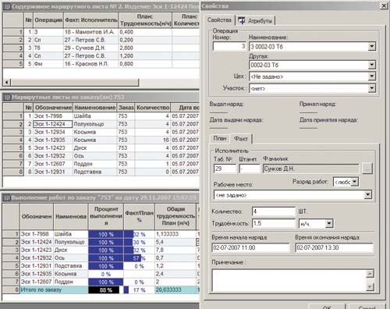This screenshot has height=309, width=390.
Task: Click icon in route sheet contents window title
Action: 7,6
